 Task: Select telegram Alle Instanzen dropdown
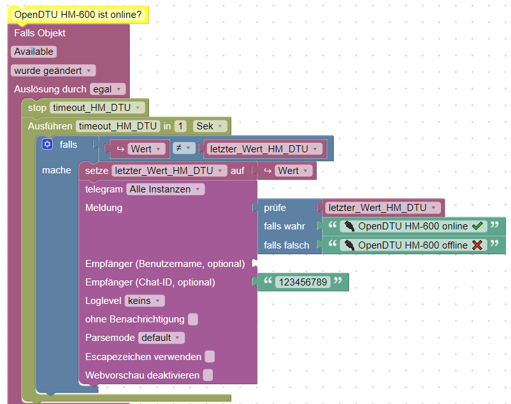165,189
